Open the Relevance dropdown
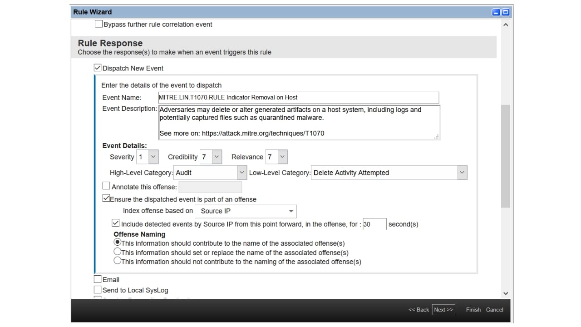Viewport: 581px width, 327px height. click(x=282, y=156)
